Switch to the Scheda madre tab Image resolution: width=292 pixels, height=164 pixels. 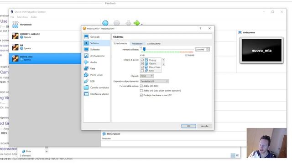point(120,44)
